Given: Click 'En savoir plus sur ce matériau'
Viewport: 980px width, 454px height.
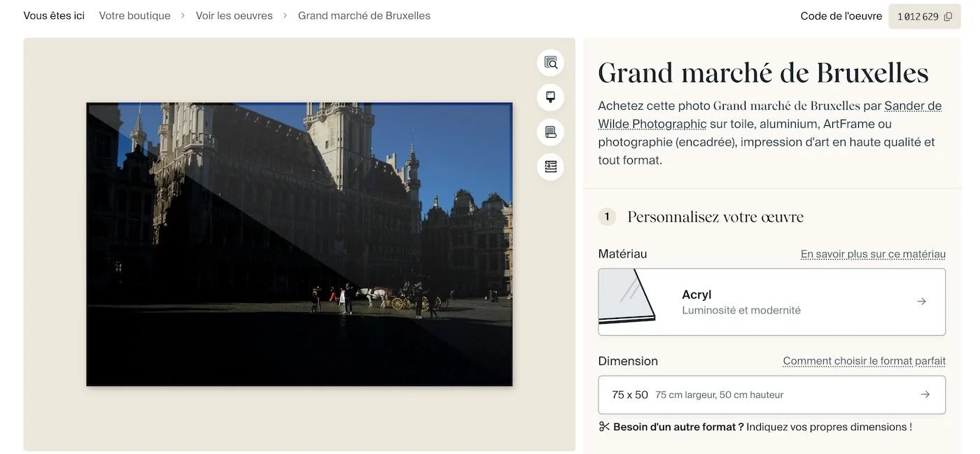Looking at the screenshot, I should tap(874, 254).
